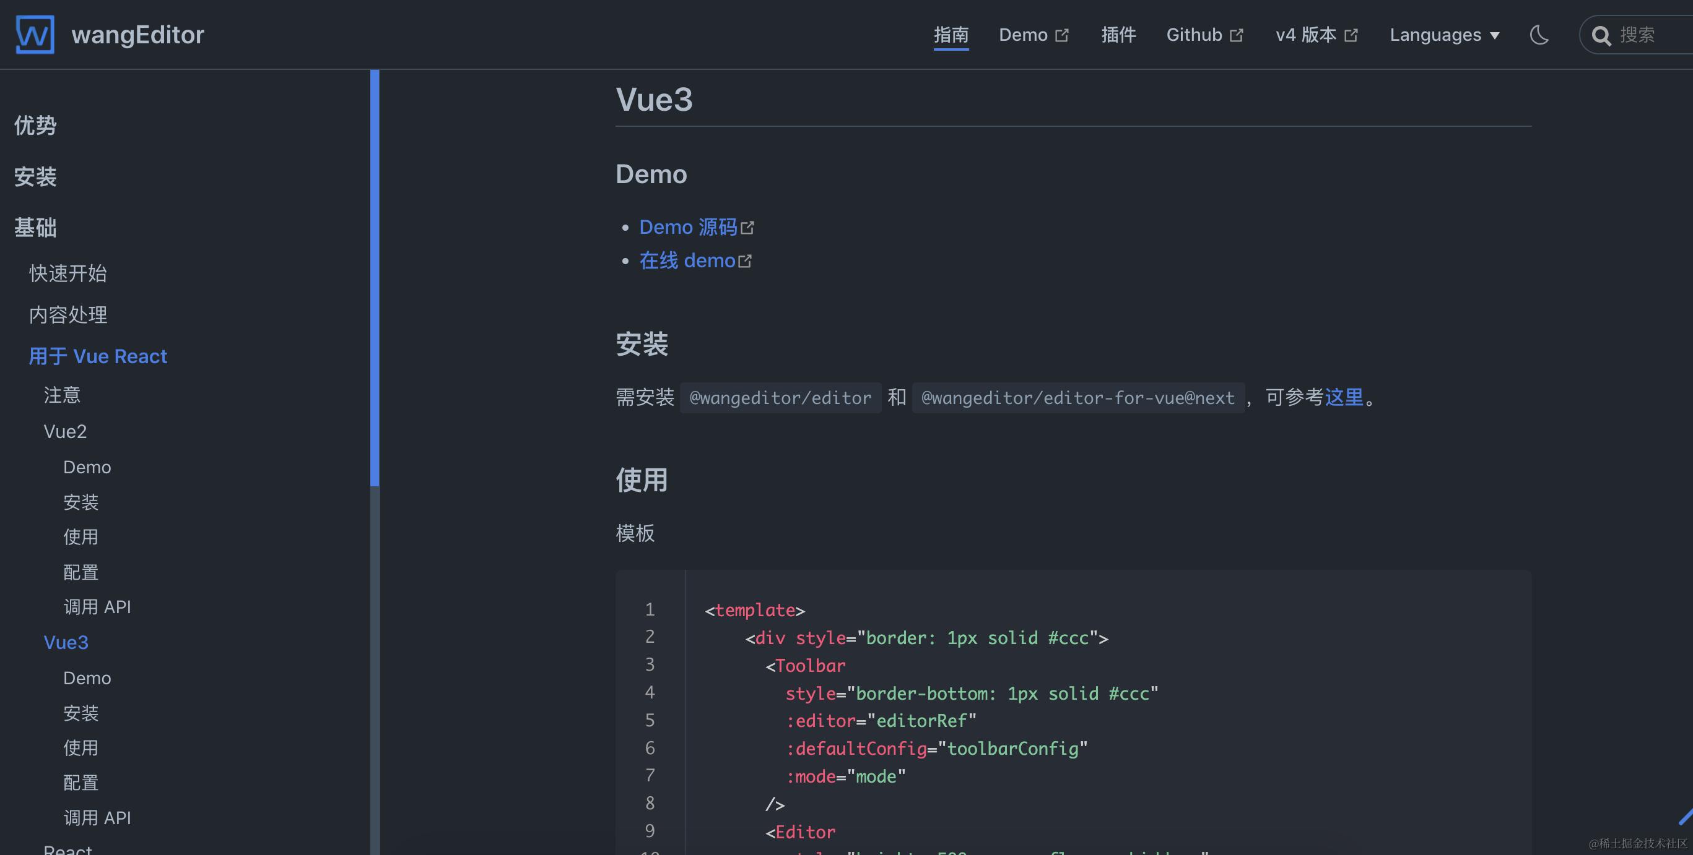This screenshot has width=1693, height=855.
Task: Click the @wangeditor/editor-for-vue@next inline code
Action: [x=1078, y=397]
